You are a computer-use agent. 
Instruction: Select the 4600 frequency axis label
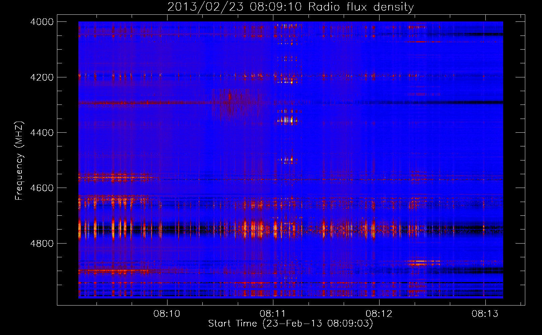tap(42, 188)
